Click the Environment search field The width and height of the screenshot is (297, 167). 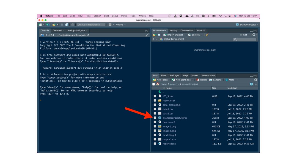click(x=245, y=39)
